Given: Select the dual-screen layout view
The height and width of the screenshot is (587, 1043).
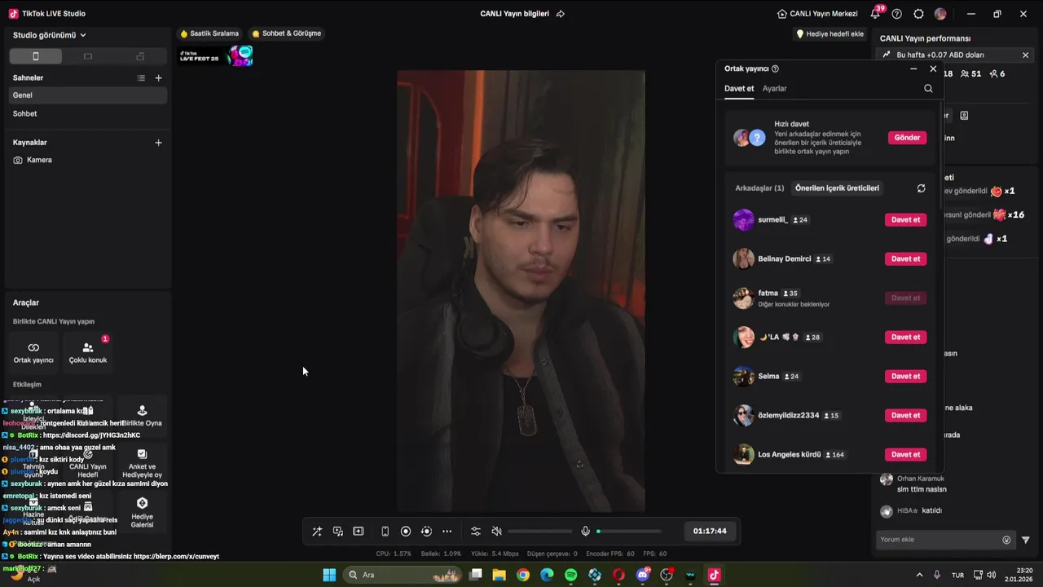Looking at the screenshot, I should pos(140,56).
